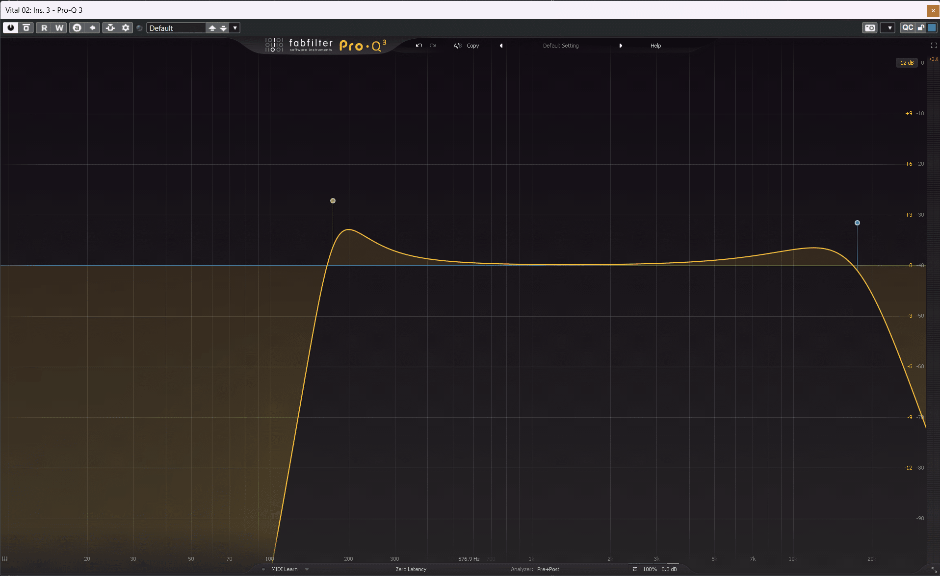Image resolution: width=940 pixels, height=576 pixels.
Task: Enable Read automation (R) button
Action: [44, 28]
